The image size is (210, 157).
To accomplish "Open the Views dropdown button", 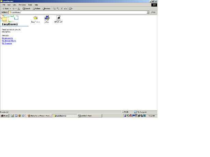I will click(70, 9).
